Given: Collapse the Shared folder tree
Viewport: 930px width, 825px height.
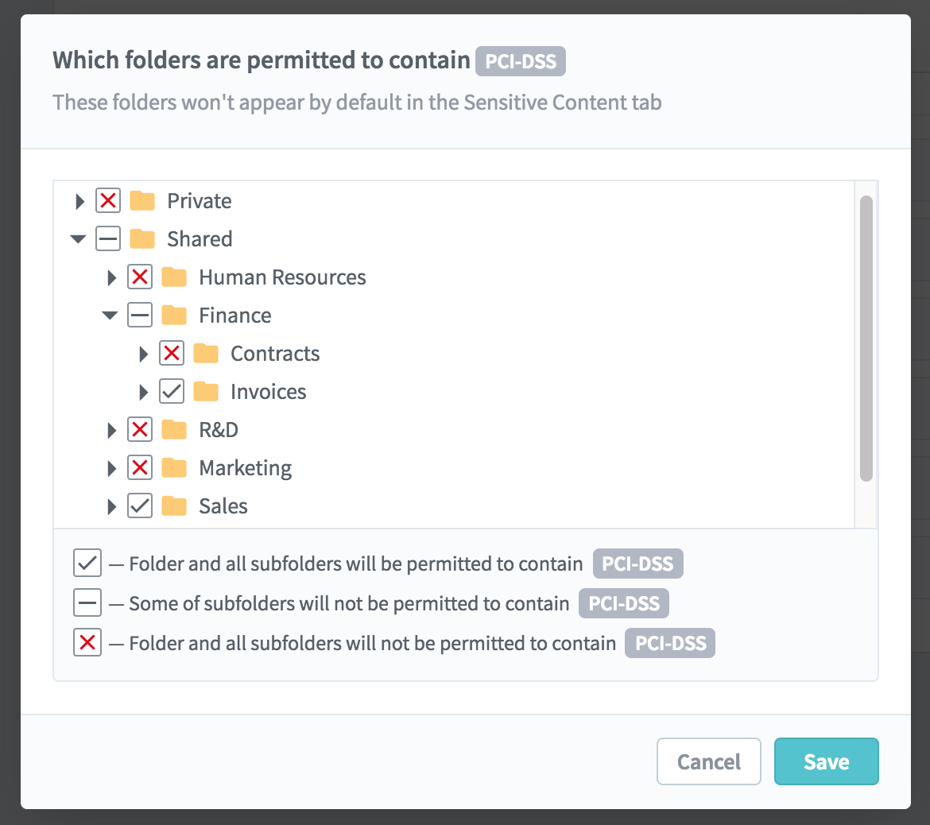Looking at the screenshot, I should pyautogui.click(x=78, y=239).
